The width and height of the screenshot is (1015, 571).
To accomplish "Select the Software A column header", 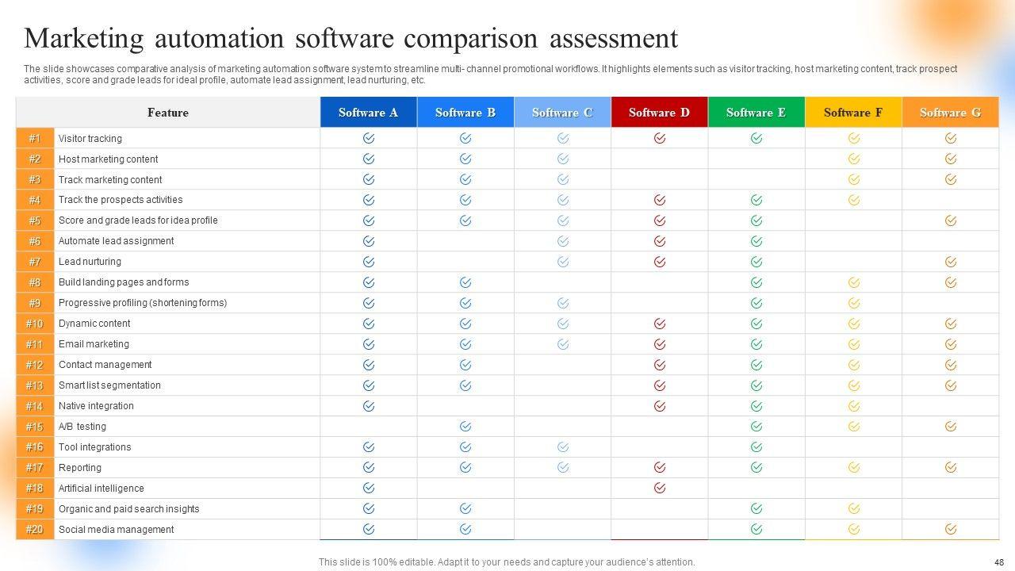I will (x=369, y=113).
